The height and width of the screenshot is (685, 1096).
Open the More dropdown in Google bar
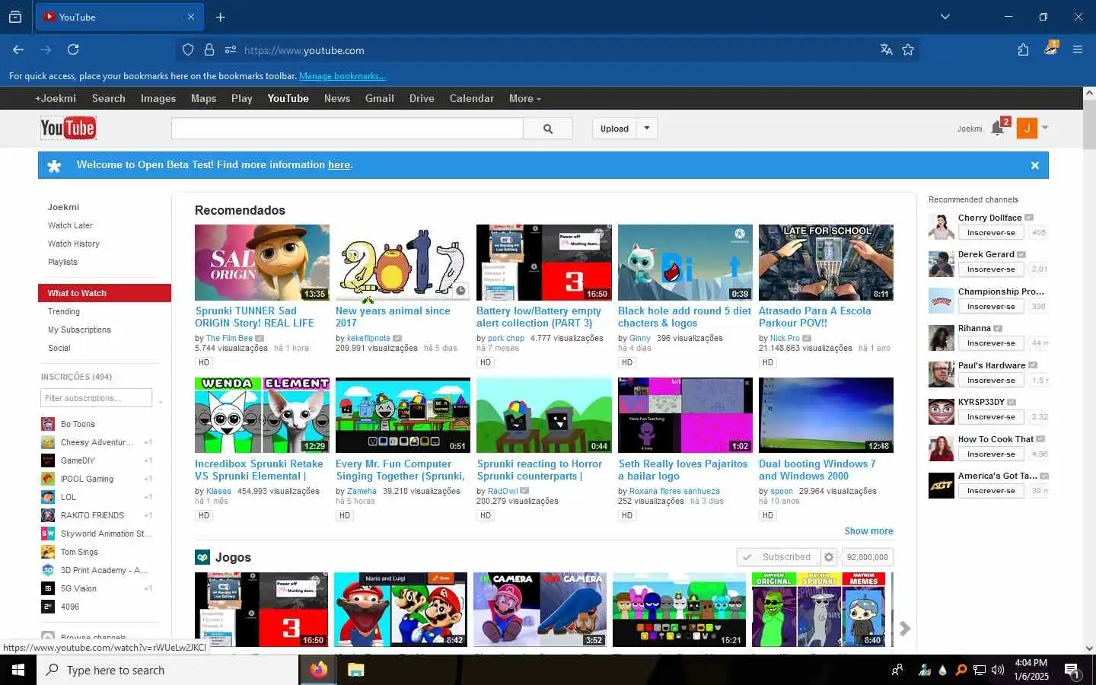(524, 98)
